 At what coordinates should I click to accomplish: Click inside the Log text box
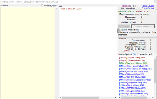(88, 52)
